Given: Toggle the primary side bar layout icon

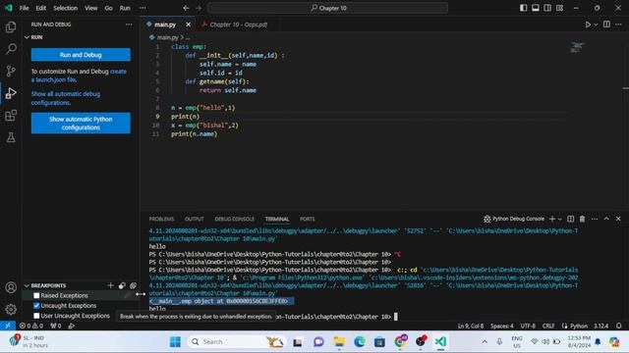Looking at the screenshot, I should click(524, 8).
